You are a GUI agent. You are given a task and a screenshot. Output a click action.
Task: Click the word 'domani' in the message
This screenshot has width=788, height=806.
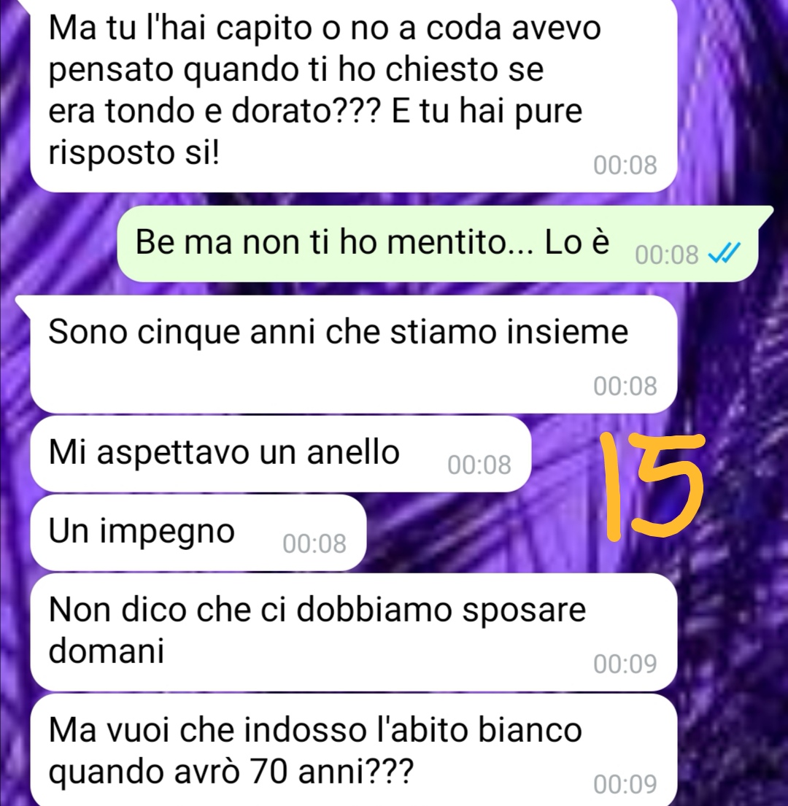point(107,651)
